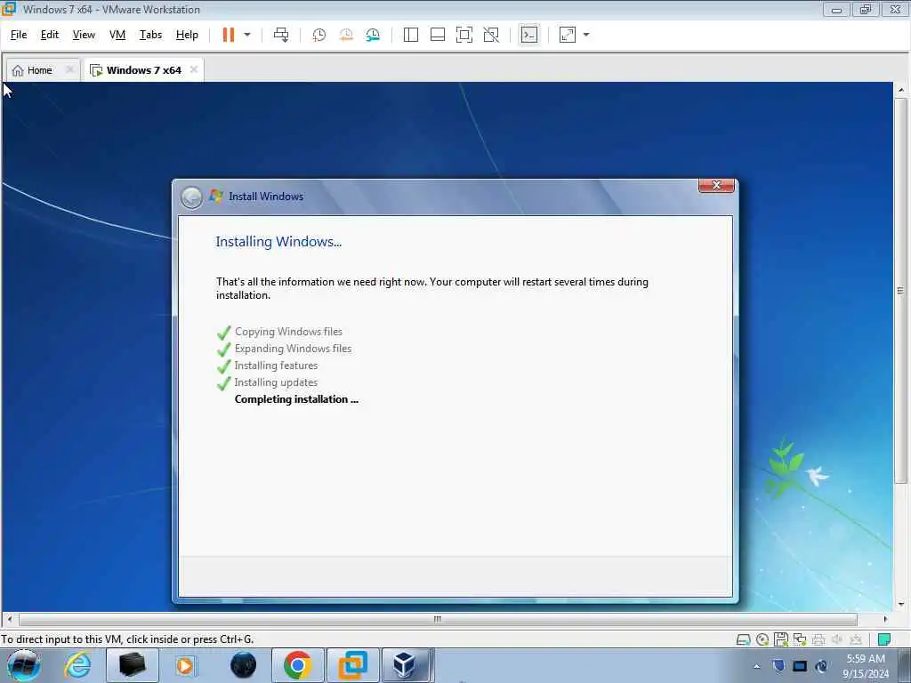
Task: Revert VM to previous snapshot icon
Action: pos(346,35)
